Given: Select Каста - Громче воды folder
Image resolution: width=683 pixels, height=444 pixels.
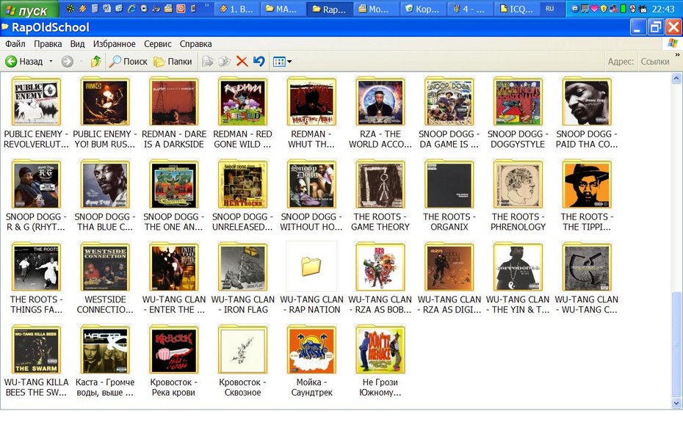Looking at the screenshot, I should 105,361.
